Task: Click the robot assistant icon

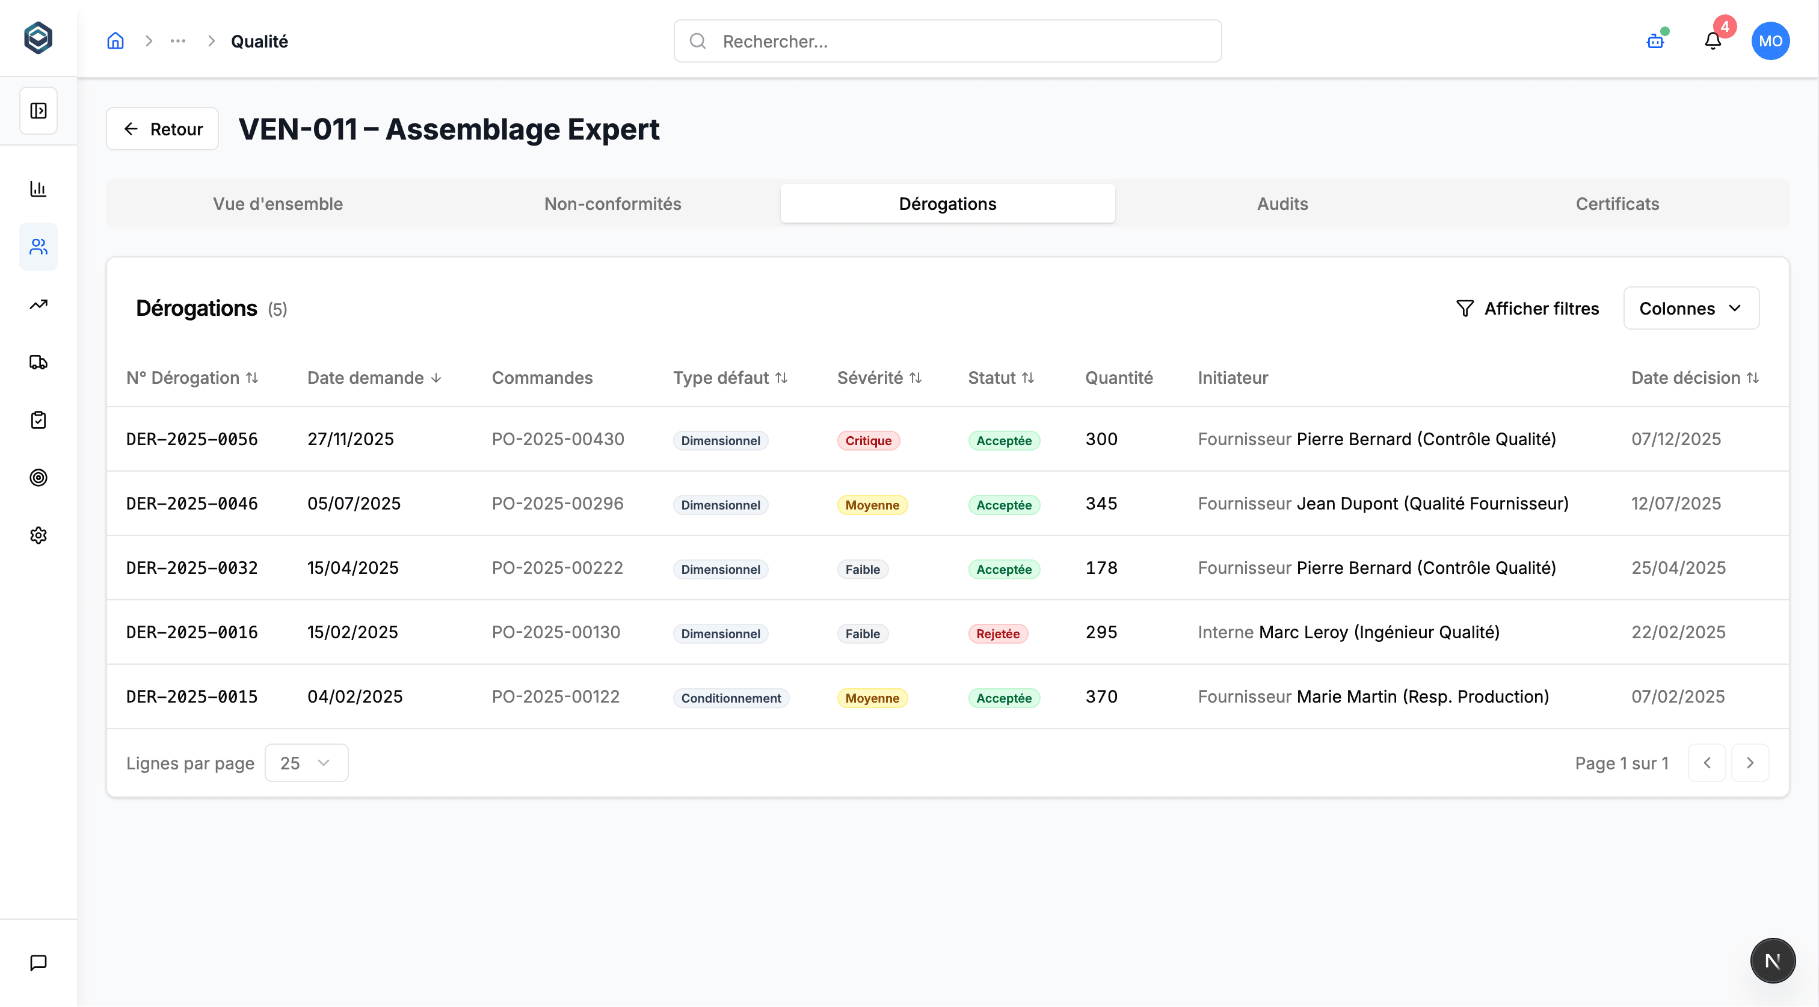Action: tap(1655, 41)
